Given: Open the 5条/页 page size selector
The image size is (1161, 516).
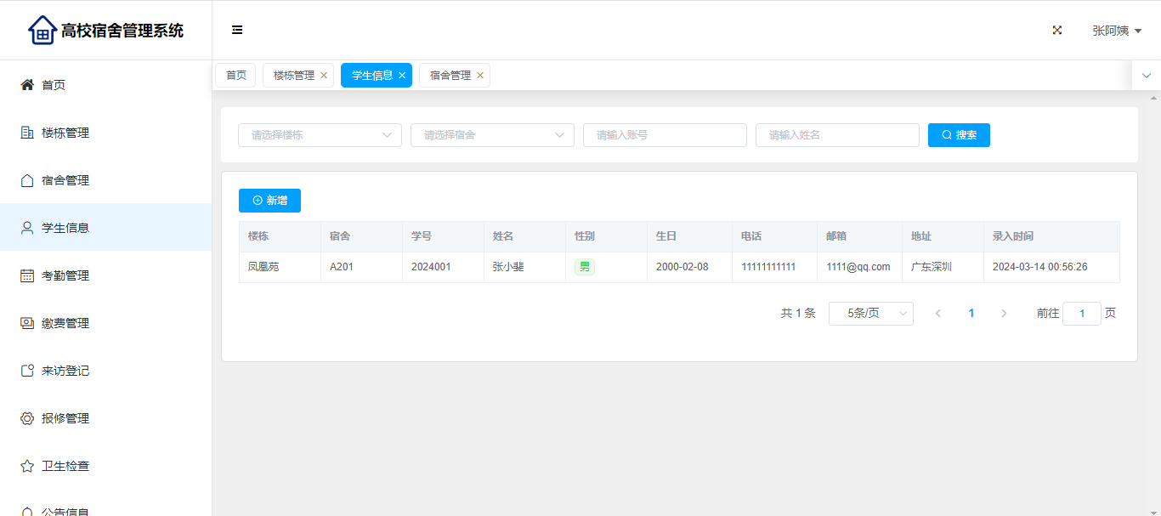Looking at the screenshot, I should pyautogui.click(x=870, y=314).
